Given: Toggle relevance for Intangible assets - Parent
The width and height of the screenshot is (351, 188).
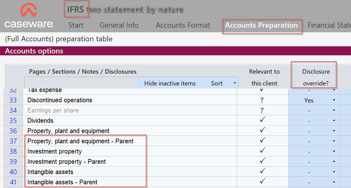Looking at the screenshot, I should coord(263,181).
